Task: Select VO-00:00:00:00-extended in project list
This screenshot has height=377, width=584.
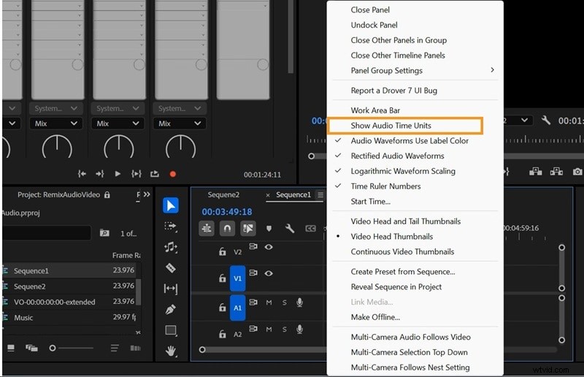Action: tap(54, 302)
